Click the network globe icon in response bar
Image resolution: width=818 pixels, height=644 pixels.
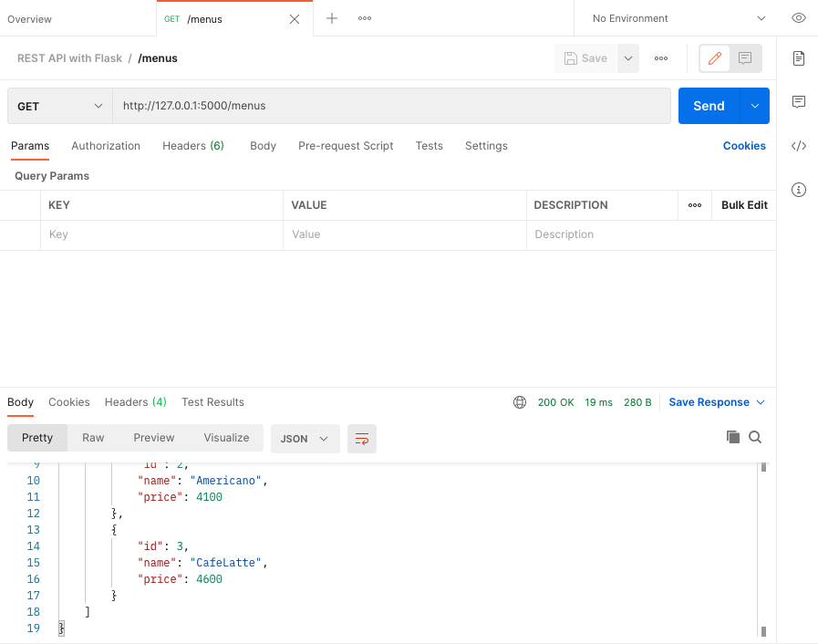point(520,402)
